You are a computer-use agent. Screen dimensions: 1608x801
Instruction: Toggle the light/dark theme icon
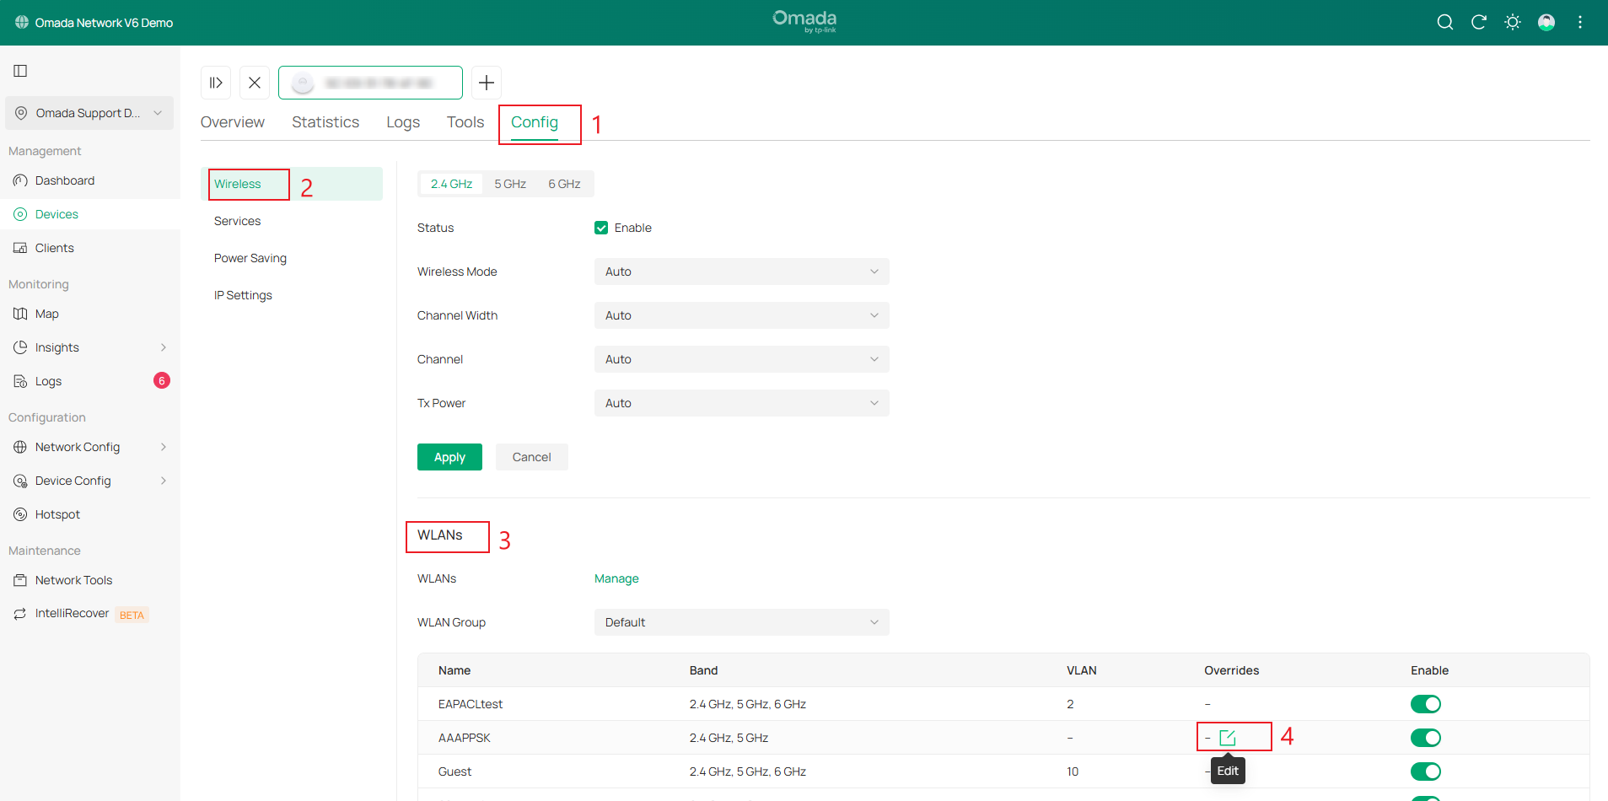(1512, 23)
